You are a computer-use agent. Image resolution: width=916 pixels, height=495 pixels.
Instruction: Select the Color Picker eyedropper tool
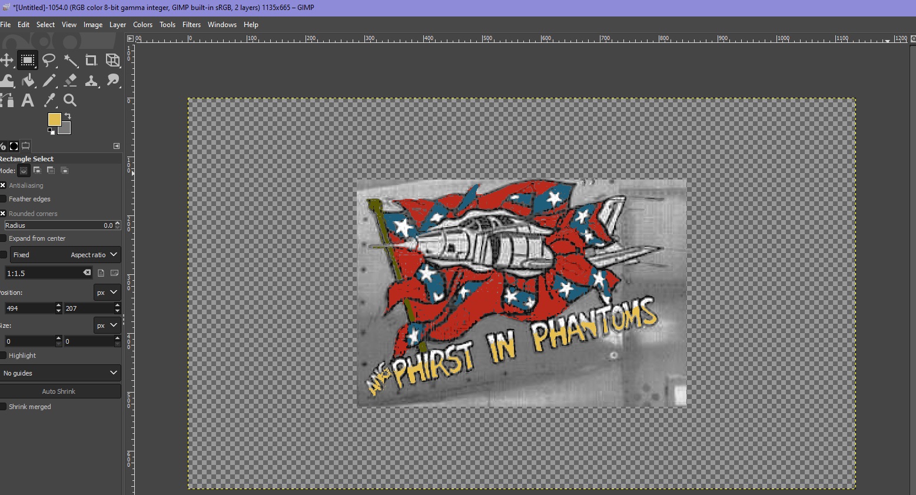(x=49, y=101)
